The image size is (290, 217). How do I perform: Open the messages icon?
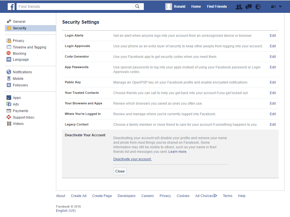coord(248,7)
